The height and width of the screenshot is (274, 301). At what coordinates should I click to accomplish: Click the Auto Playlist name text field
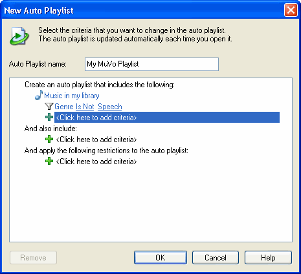151,64
